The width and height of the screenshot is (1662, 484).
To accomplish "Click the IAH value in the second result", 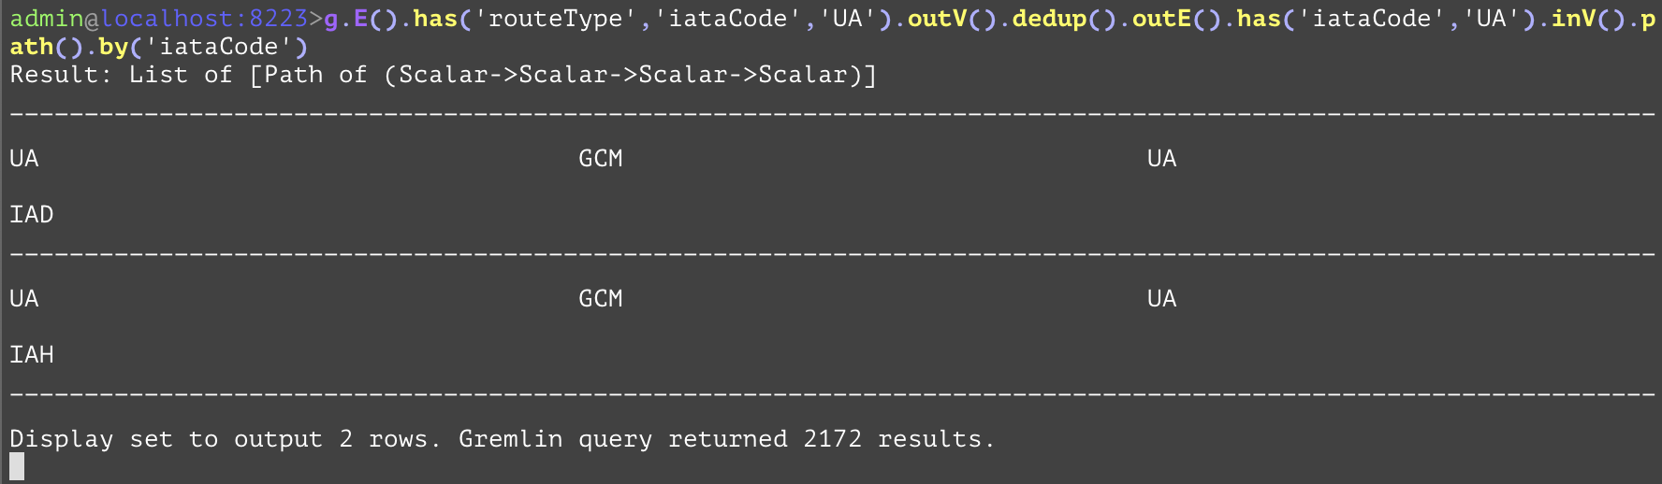I will (32, 355).
